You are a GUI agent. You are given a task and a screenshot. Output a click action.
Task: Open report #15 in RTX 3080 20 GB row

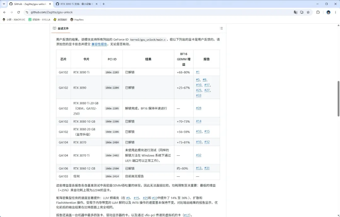pyautogui.click(x=207, y=131)
